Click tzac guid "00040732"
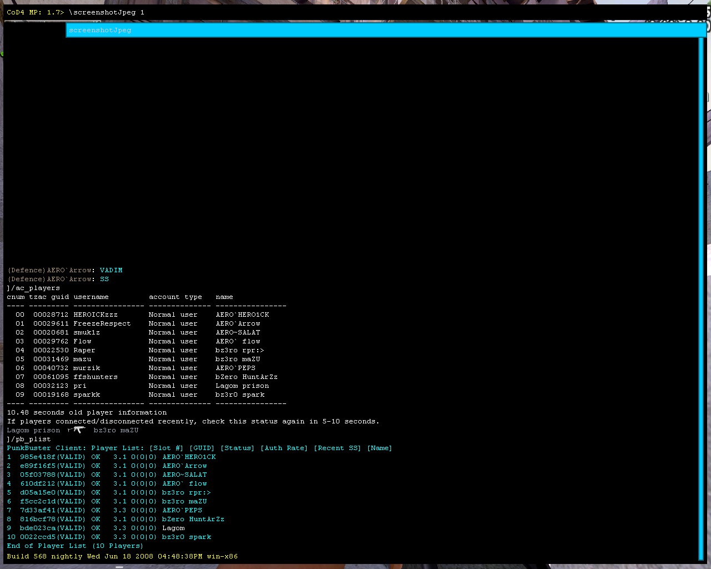The width and height of the screenshot is (711, 569). coord(51,368)
